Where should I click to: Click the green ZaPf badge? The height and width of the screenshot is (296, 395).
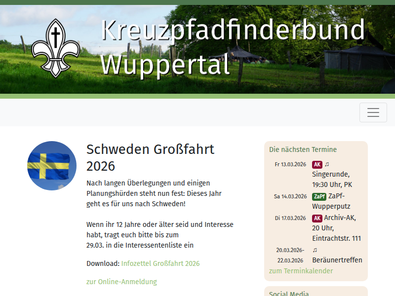[319, 196]
